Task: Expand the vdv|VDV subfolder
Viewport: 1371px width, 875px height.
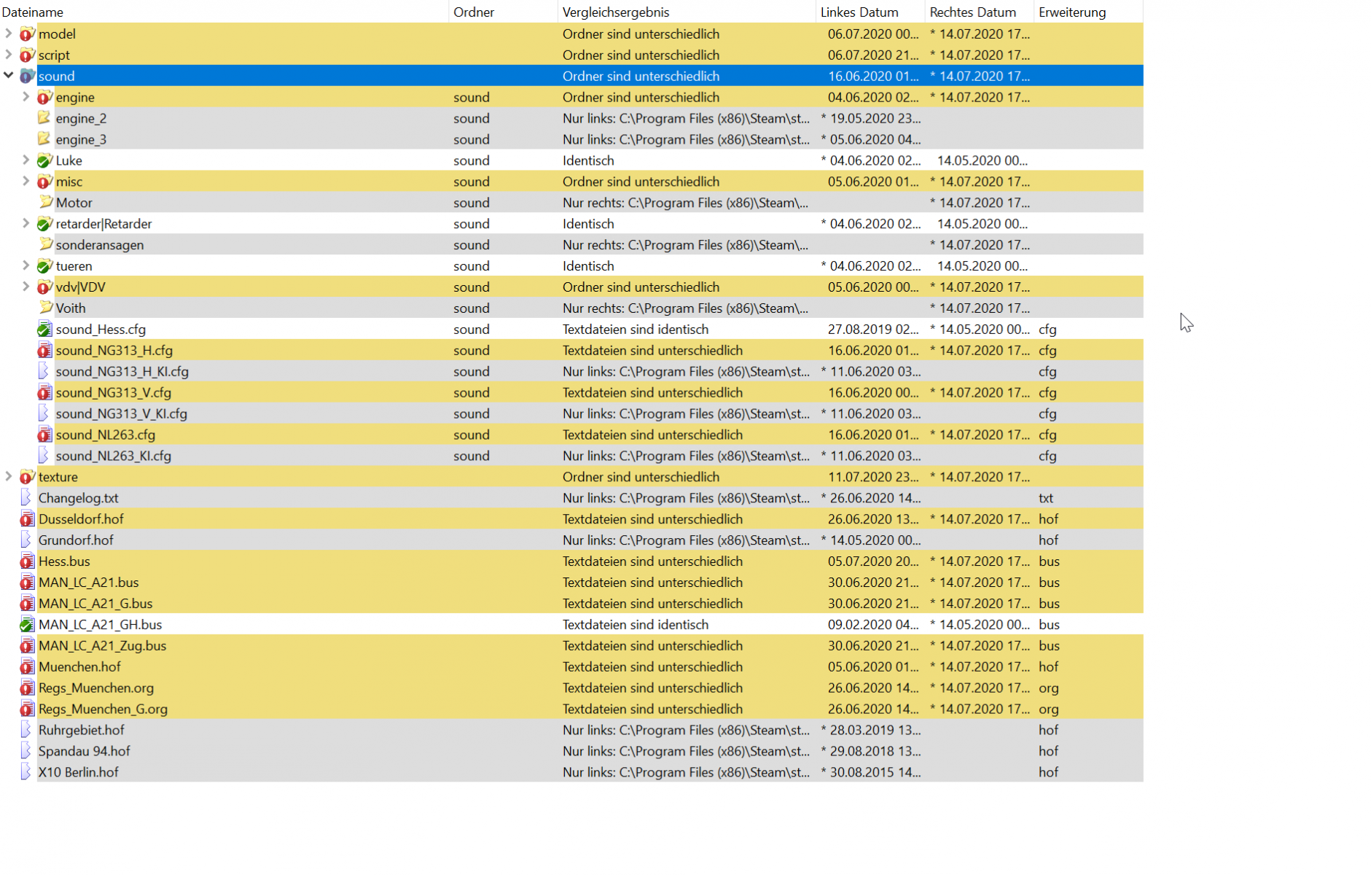Action: 26,287
